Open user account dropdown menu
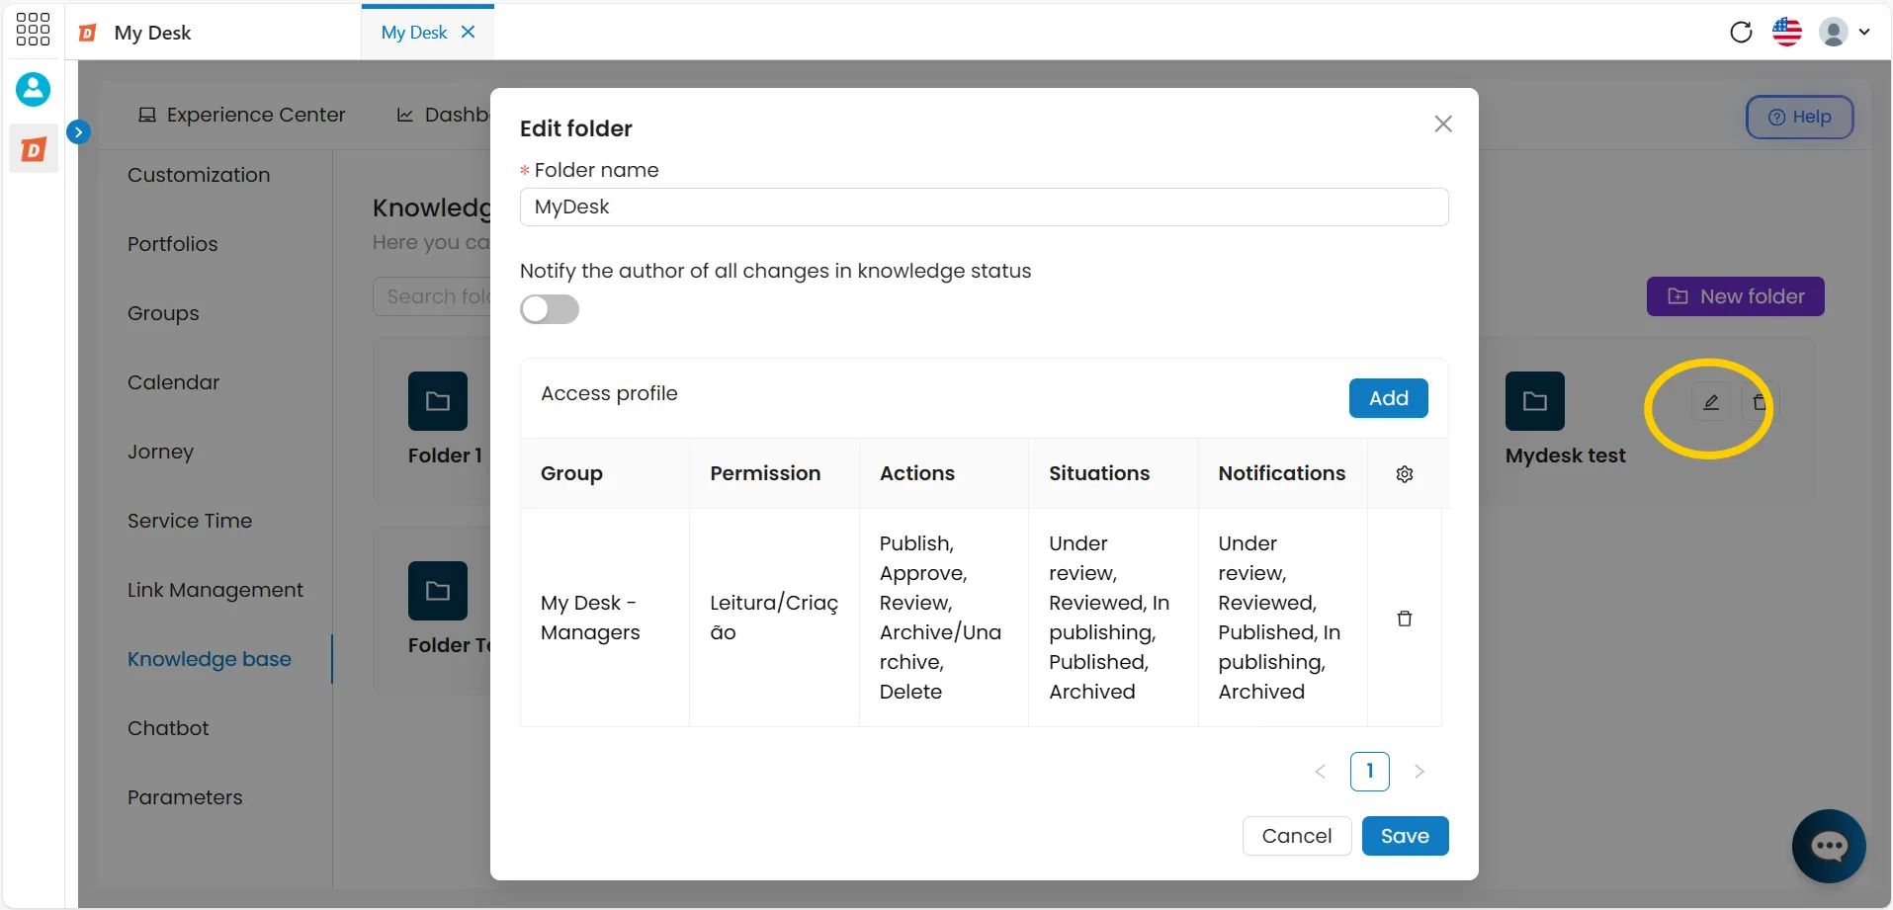The image size is (1893, 910). coord(1845,32)
